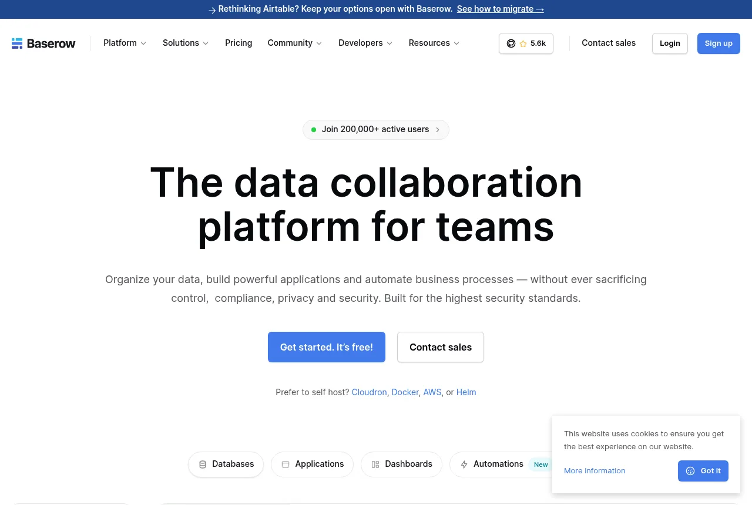Expand the Community dropdown menu
Image resolution: width=752 pixels, height=505 pixels.
pos(294,43)
